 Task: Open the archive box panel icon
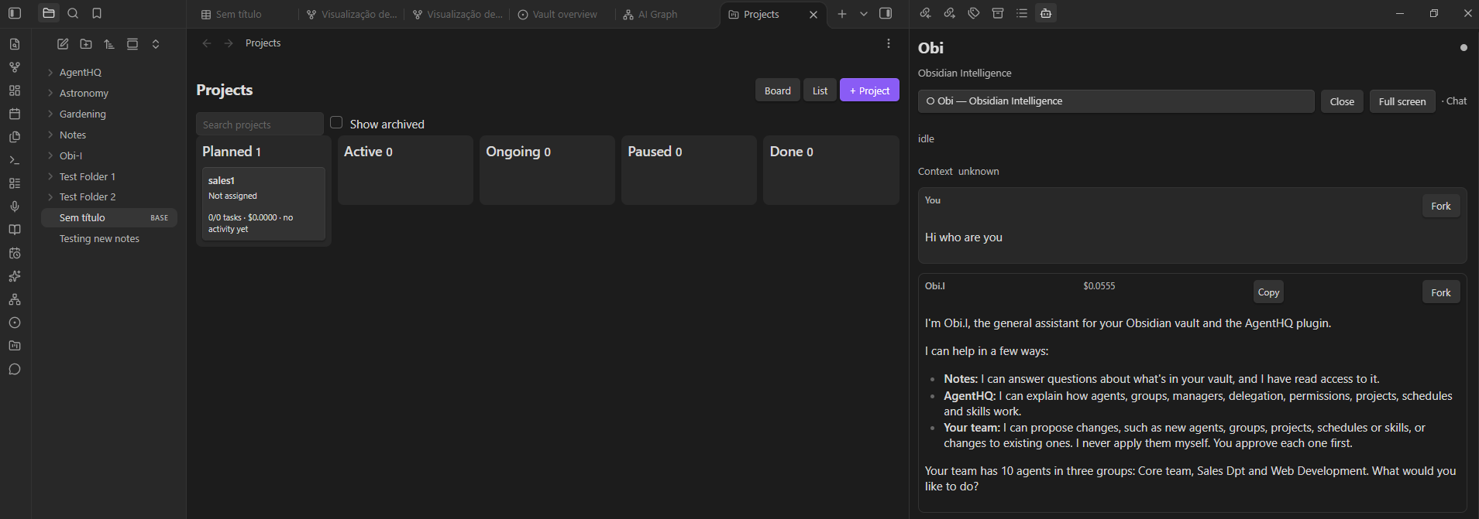(998, 13)
